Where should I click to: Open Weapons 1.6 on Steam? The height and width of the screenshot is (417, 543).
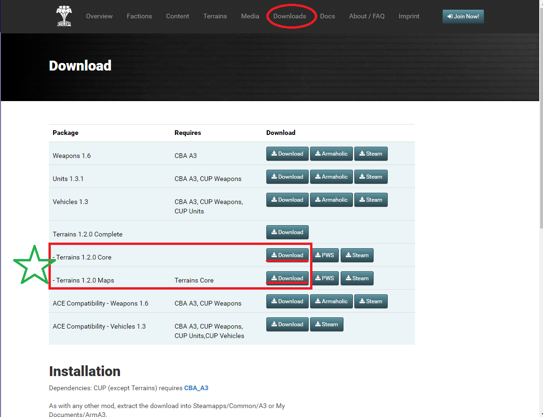pyautogui.click(x=371, y=154)
